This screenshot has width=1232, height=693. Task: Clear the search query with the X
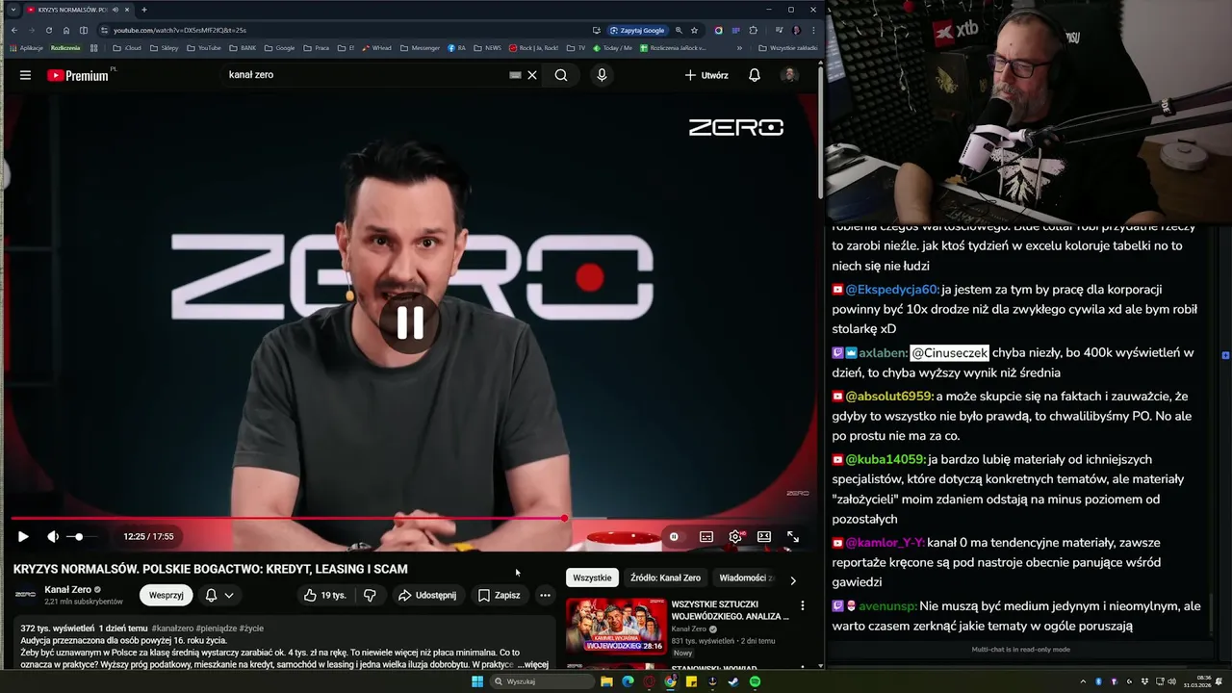(x=532, y=75)
